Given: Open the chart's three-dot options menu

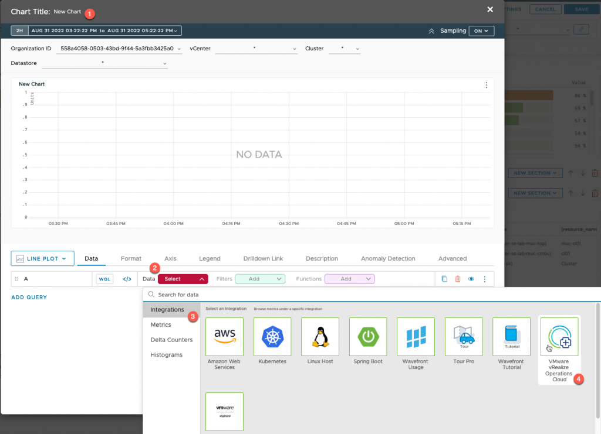Looking at the screenshot, I should tap(486, 85).
